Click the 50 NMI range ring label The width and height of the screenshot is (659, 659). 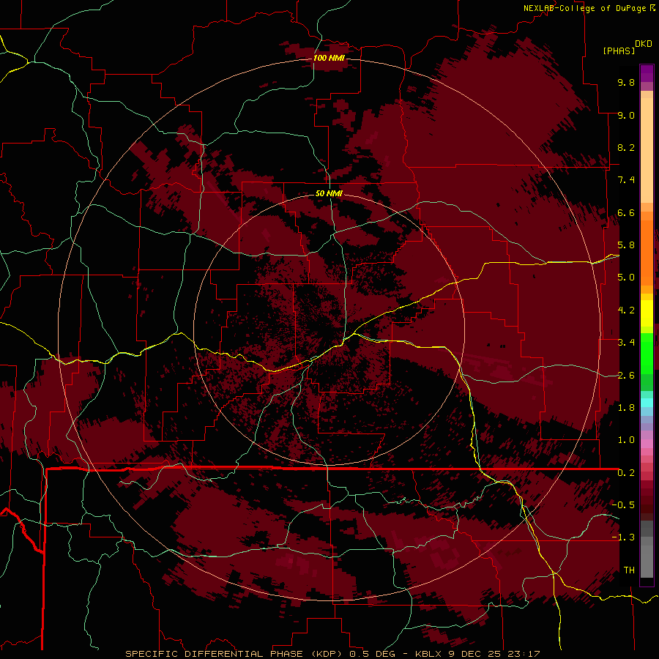click(x=329, y=193)
